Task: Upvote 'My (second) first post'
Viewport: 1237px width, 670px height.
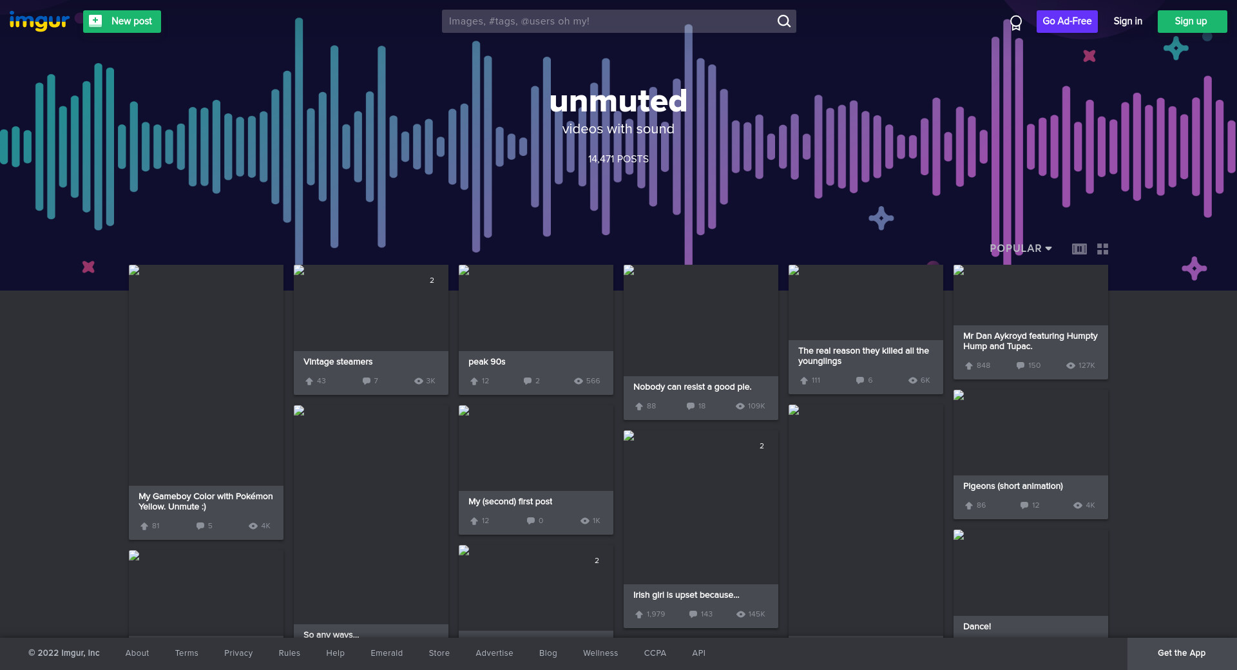Action: point(474,521)
